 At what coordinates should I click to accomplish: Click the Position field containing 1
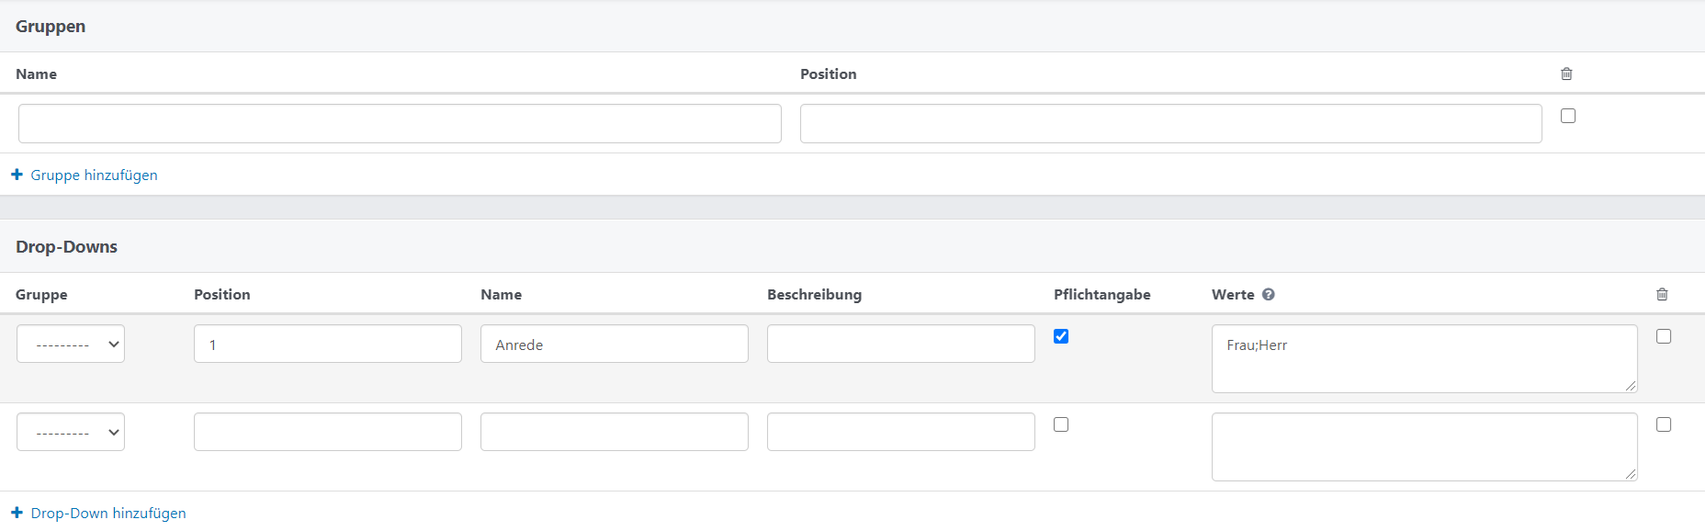[x=328, y=344]
